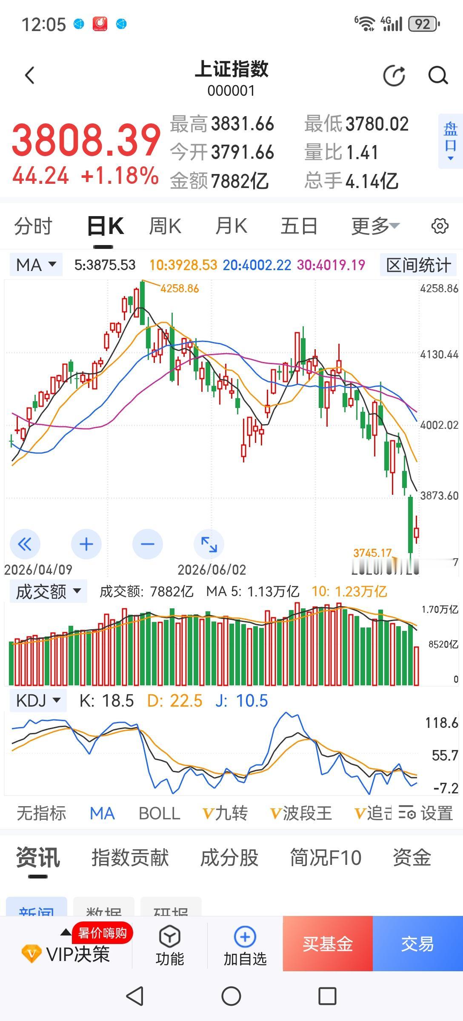The width and height of the screenshot is (463, 1021).
Task: Tap the 2026/06/02 date marker on chart
Action: [211, 569]
